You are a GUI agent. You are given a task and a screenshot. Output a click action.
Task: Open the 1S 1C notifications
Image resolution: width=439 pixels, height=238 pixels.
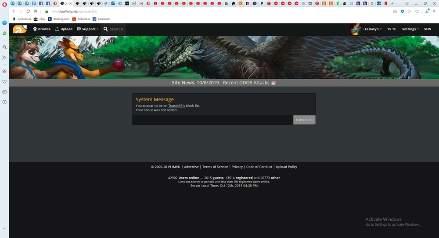[x=392, y=29]
